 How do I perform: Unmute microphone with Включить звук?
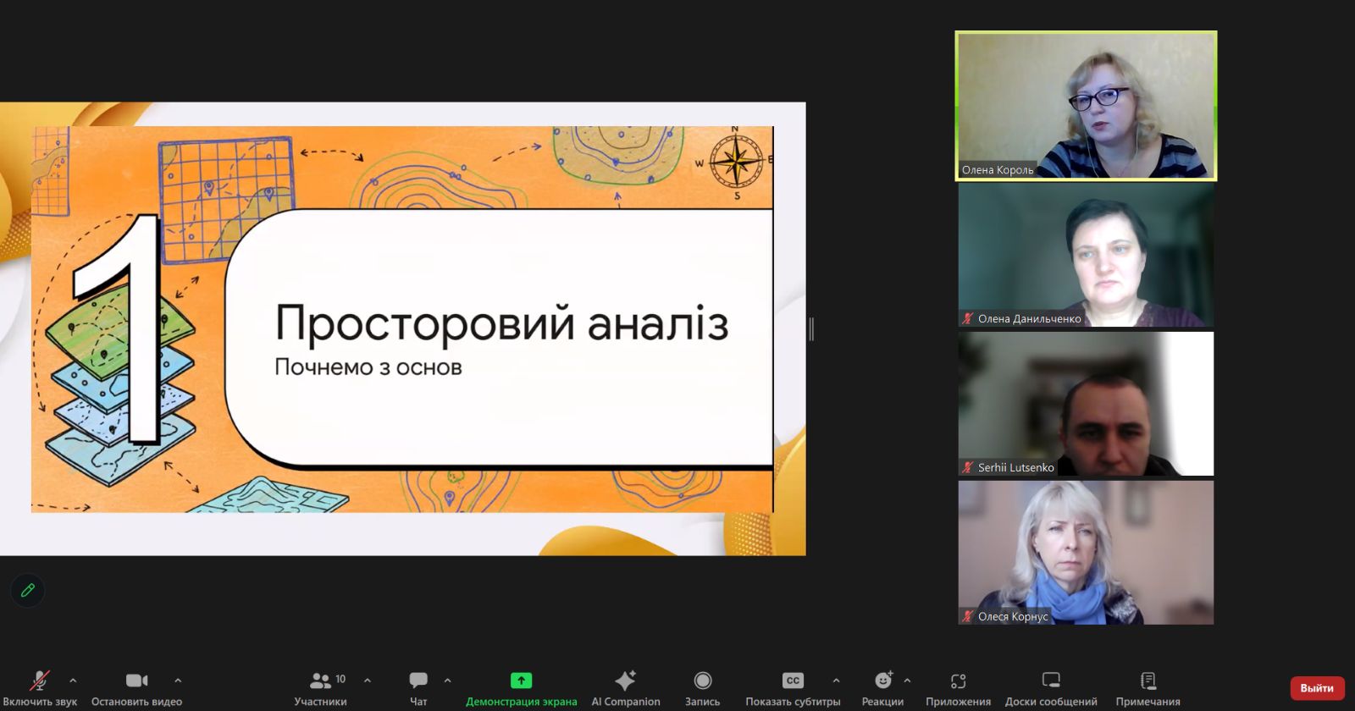39,681
